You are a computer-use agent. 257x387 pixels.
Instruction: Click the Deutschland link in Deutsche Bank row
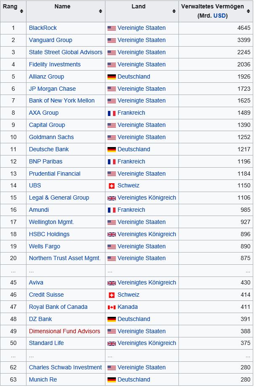(134, 150)
